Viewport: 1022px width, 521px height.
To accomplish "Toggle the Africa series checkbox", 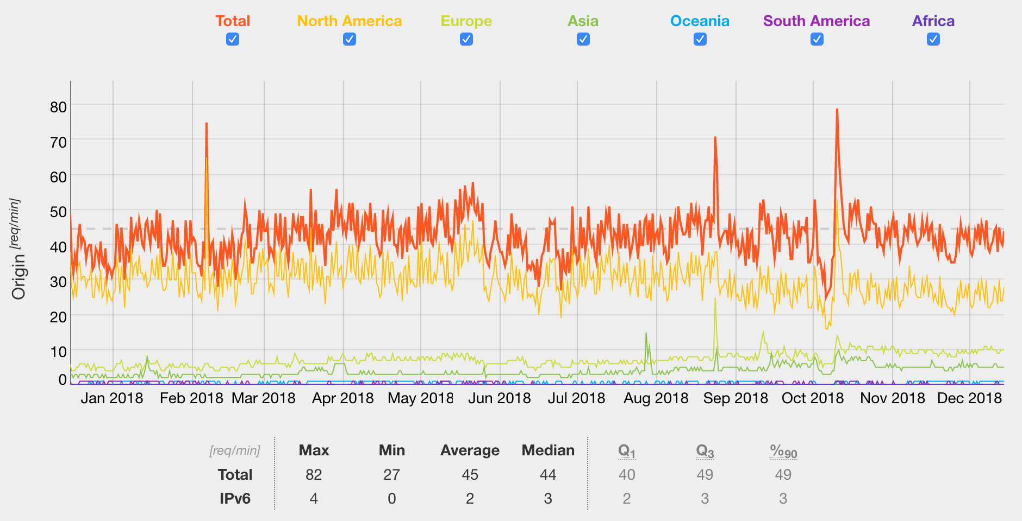I will click(933, 39).
